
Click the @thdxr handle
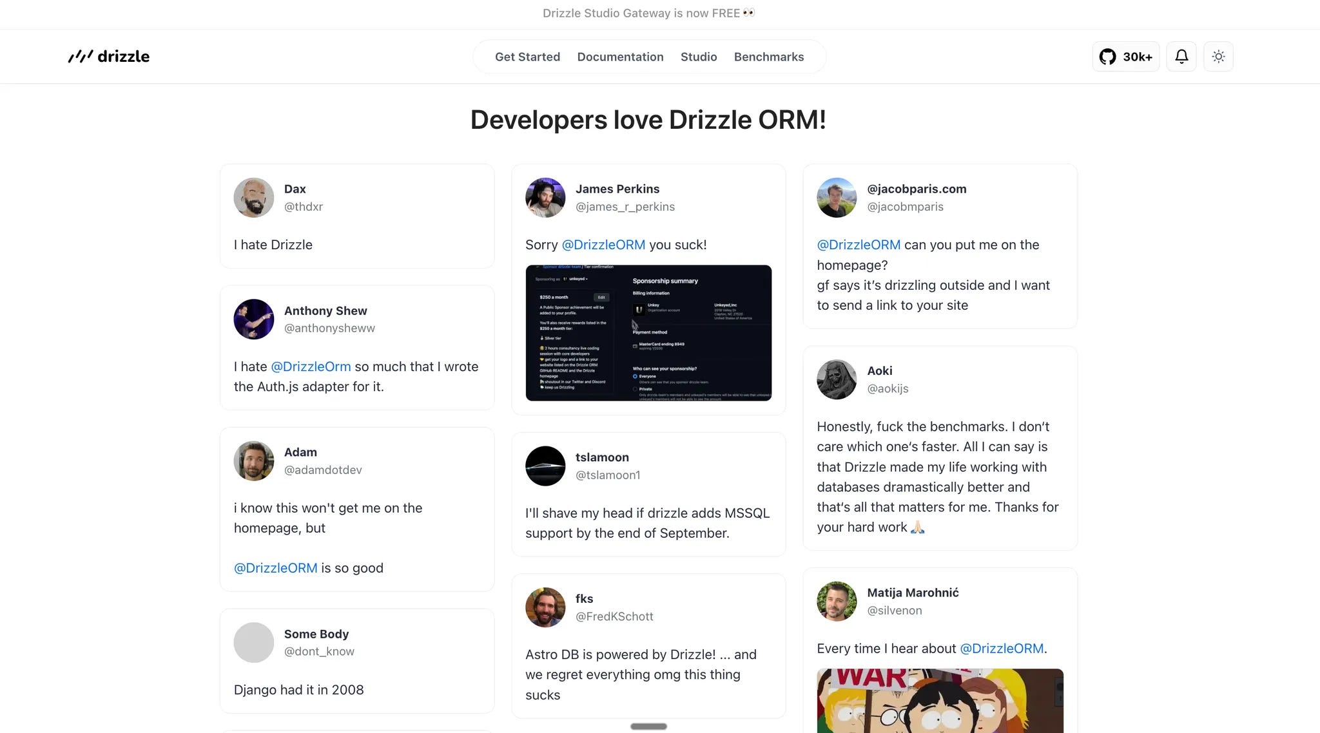point(304,207)
